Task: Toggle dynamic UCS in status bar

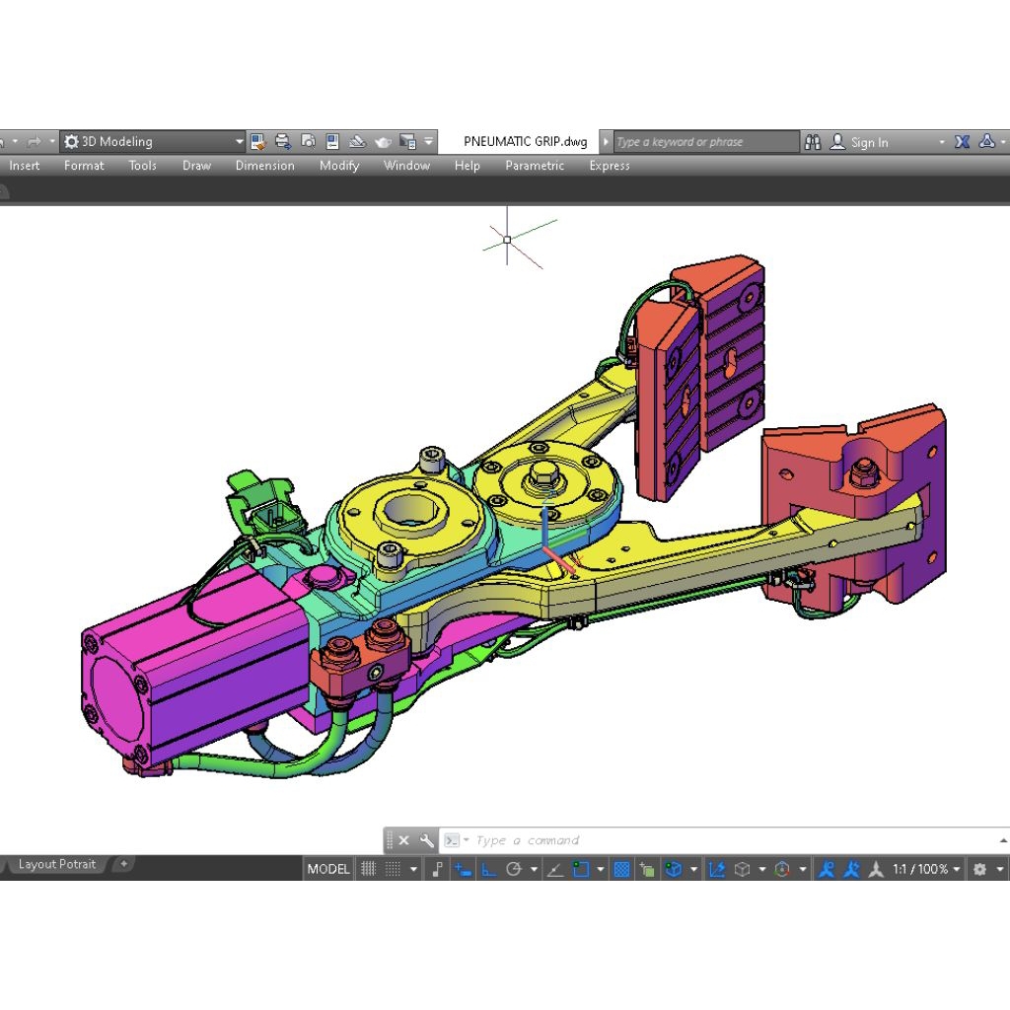Action: [x=716, y=869]
